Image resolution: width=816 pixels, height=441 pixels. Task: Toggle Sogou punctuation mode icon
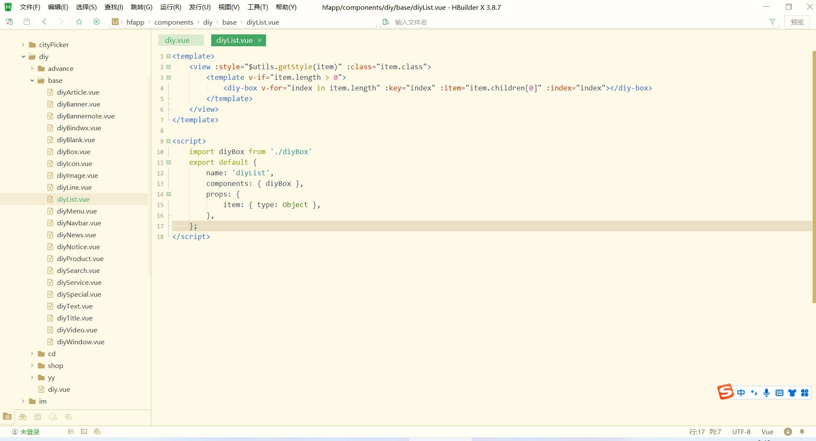(754, 393)
